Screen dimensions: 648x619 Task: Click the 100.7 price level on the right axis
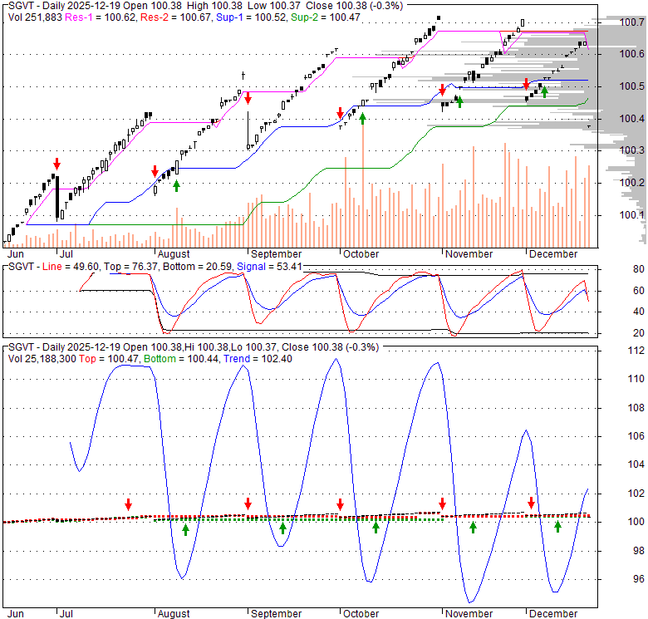[632, 22]
